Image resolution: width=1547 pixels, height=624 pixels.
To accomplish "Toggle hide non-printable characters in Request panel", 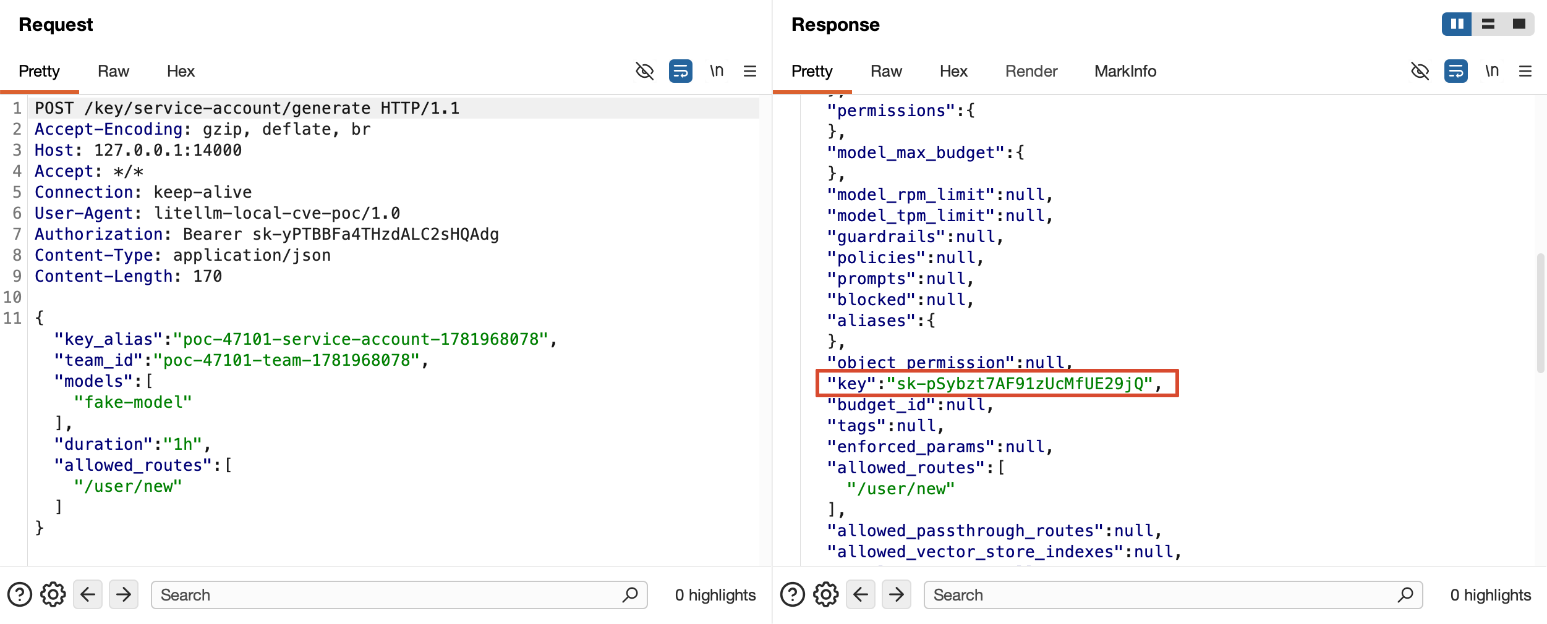I will (645, 71).
